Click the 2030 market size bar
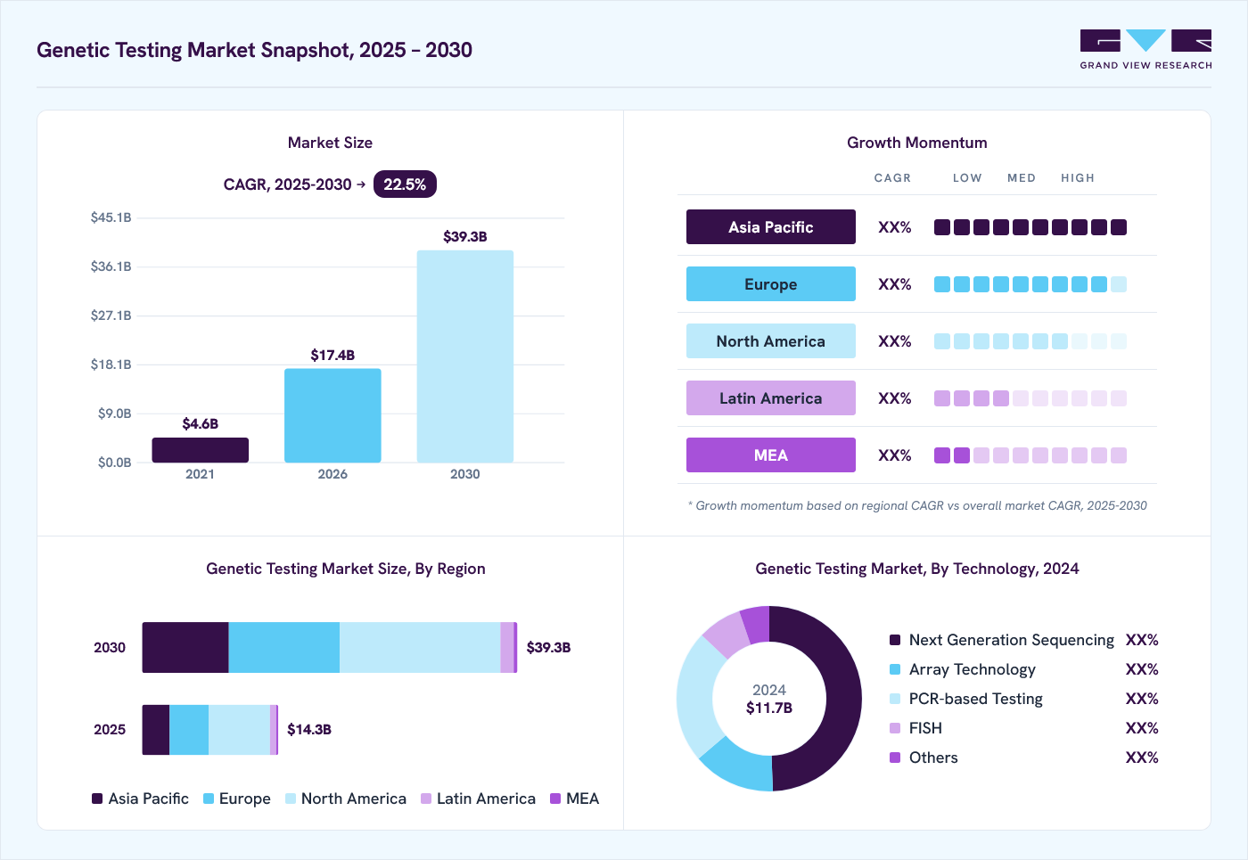Screen dimensions: 1248x860 point(465,356)
